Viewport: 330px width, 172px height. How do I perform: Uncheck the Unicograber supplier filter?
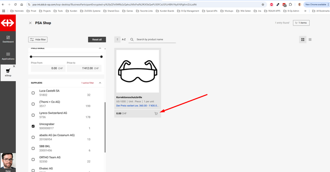pyautogui.click(x=33, y=126)
